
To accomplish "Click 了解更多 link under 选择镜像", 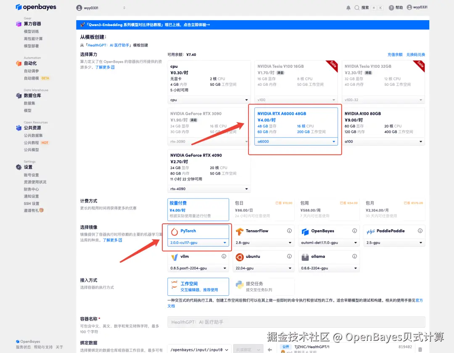I will pos(112,240).
